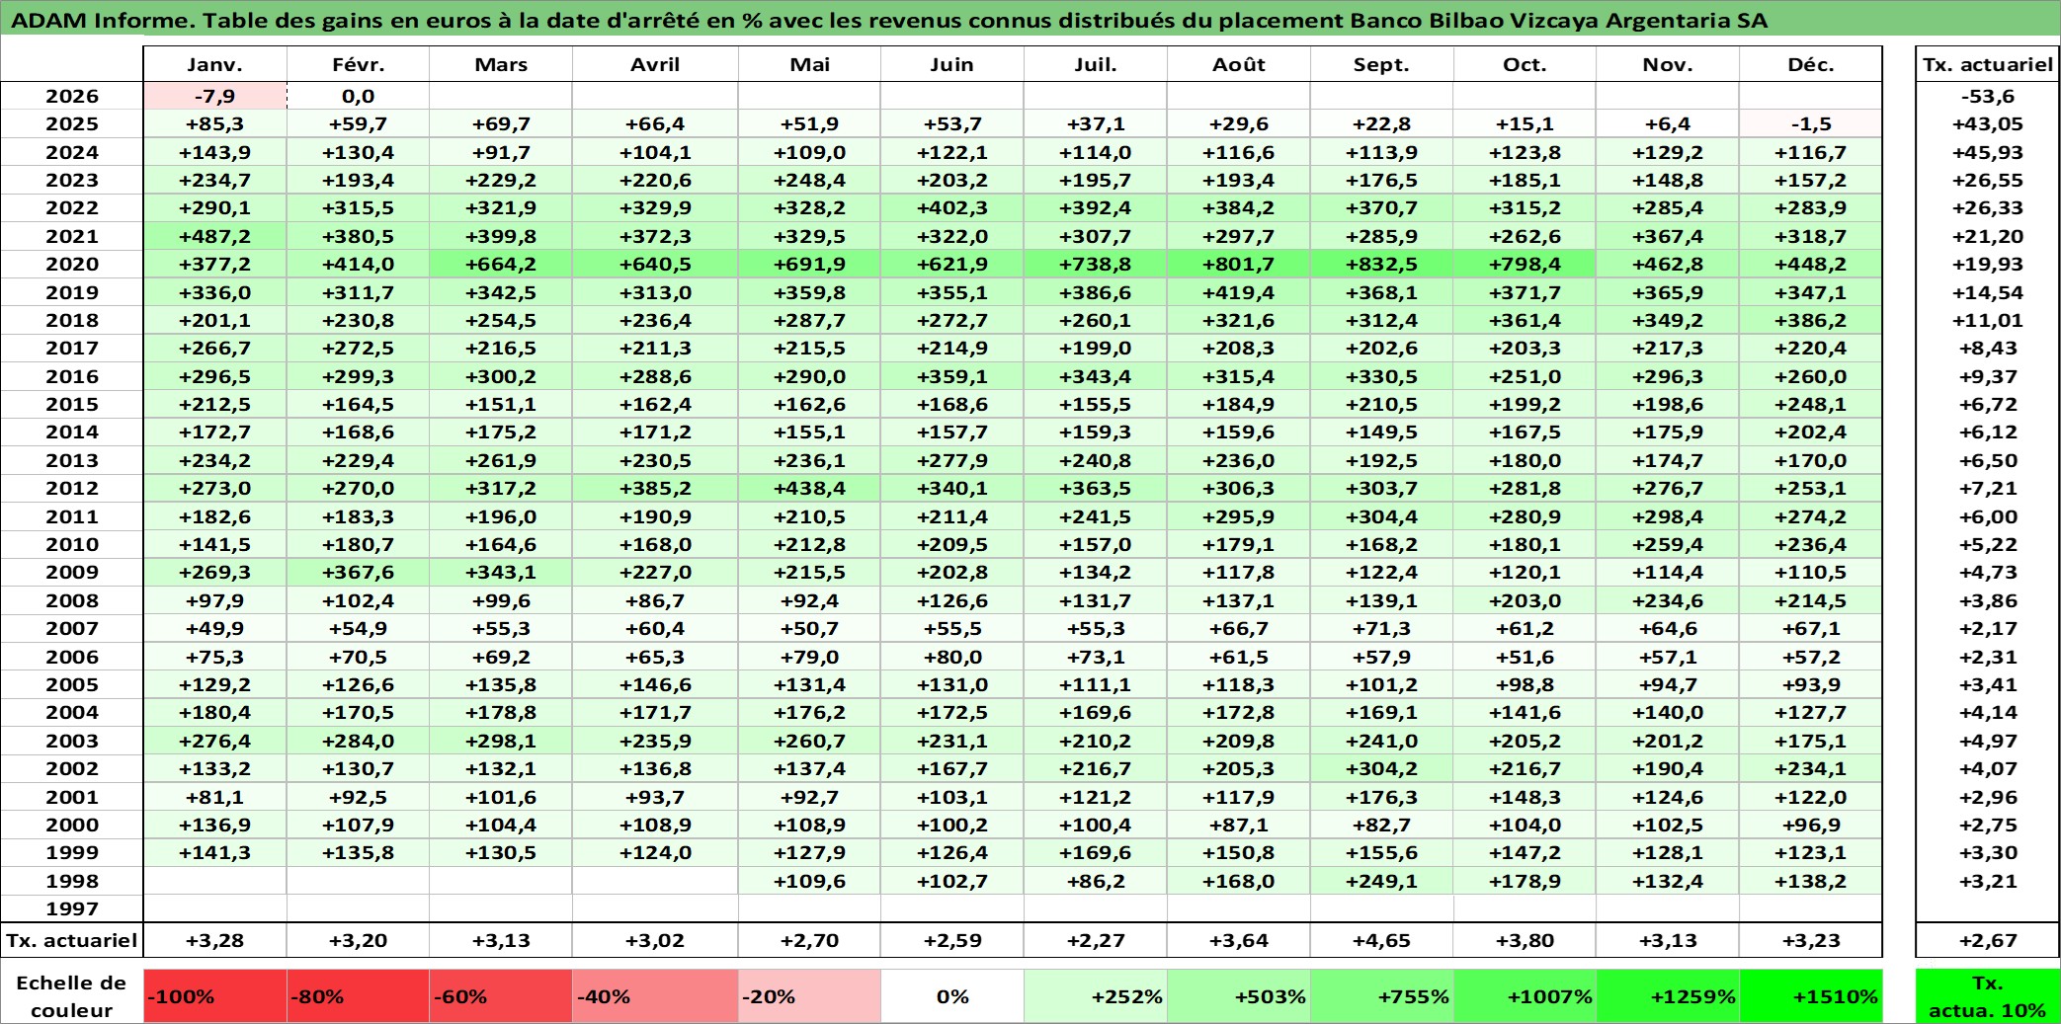Click the -60% color scale swatch

pyautogui.click(x=501, y=996)
